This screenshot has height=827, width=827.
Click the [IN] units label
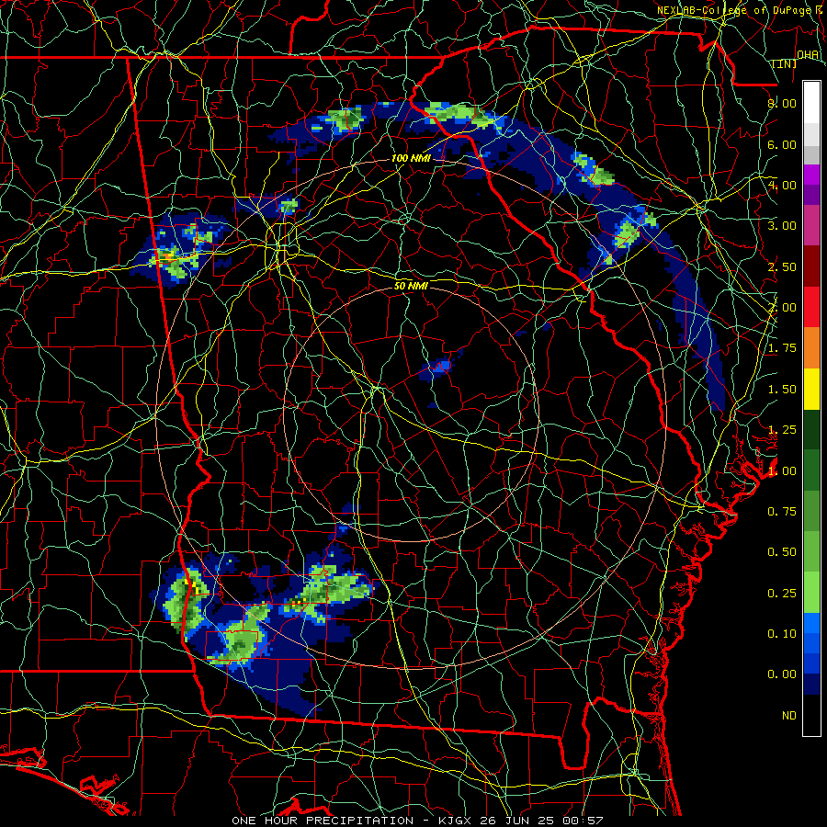click(x=785, y=63)
